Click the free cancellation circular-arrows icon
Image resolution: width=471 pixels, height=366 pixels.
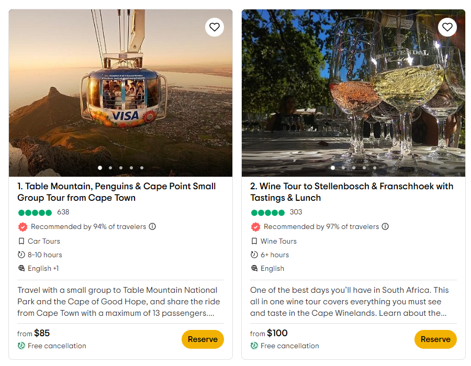pyautogui.click(x=21, y=346)
